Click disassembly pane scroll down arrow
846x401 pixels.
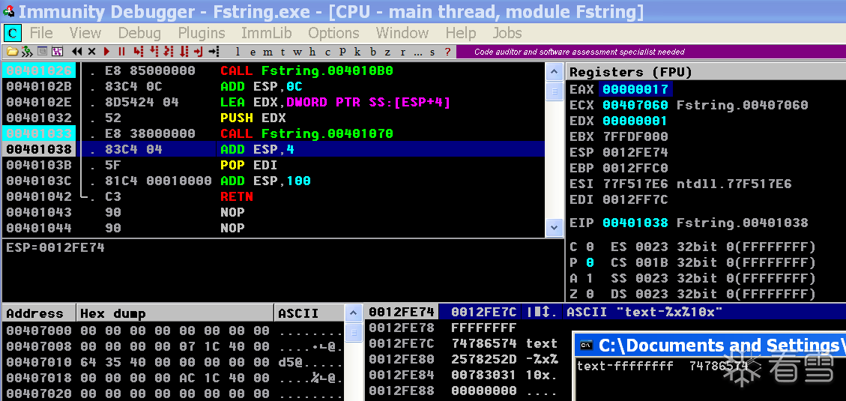pos(554,229)
